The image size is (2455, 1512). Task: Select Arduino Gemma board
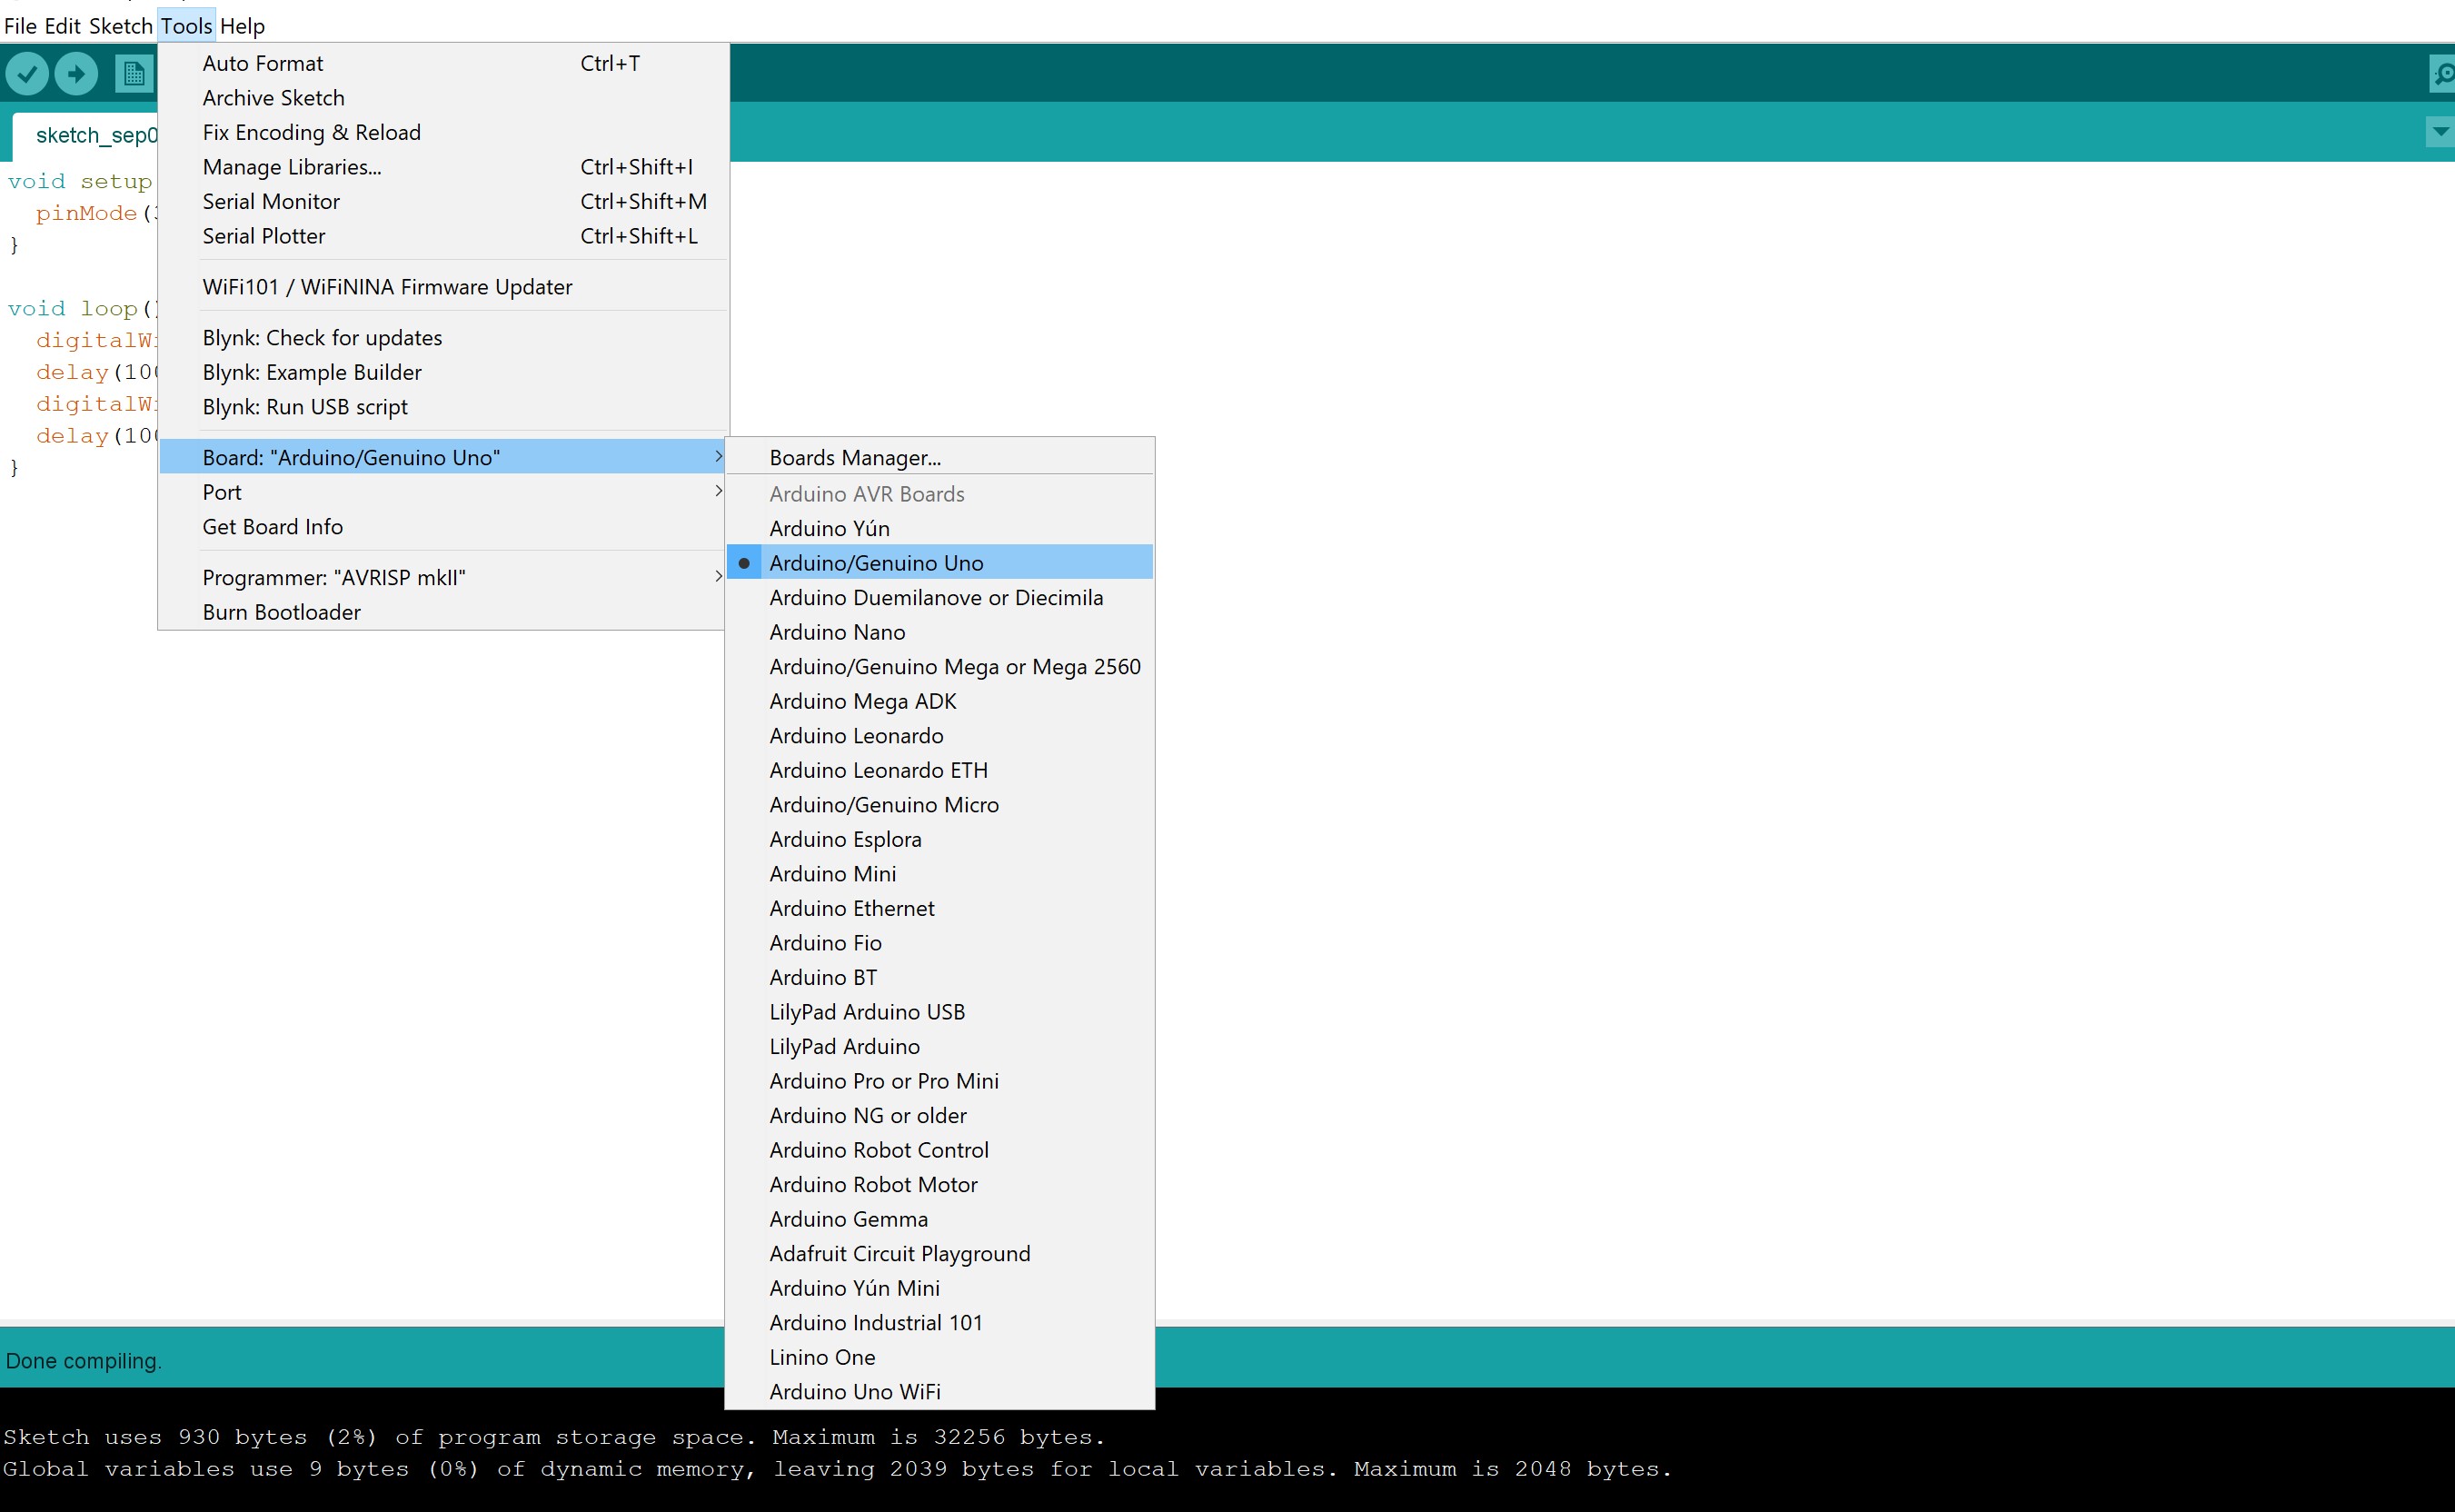[939, 1218]
